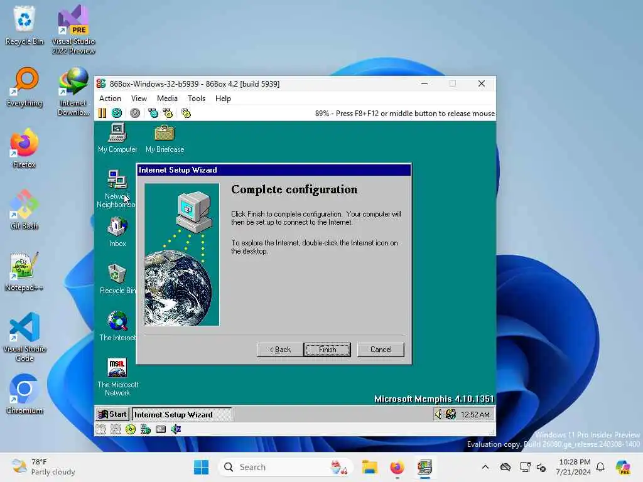Viewport: 643px width, 482px height.
Task: Select Internet Setup Wizard taskbar button
Action: click(181, 414)
